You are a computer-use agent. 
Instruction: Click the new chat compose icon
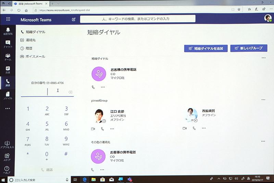[x=74, y=20]
